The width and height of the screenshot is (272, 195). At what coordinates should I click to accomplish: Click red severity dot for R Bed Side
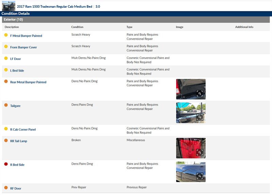click(x=6, y=164)
